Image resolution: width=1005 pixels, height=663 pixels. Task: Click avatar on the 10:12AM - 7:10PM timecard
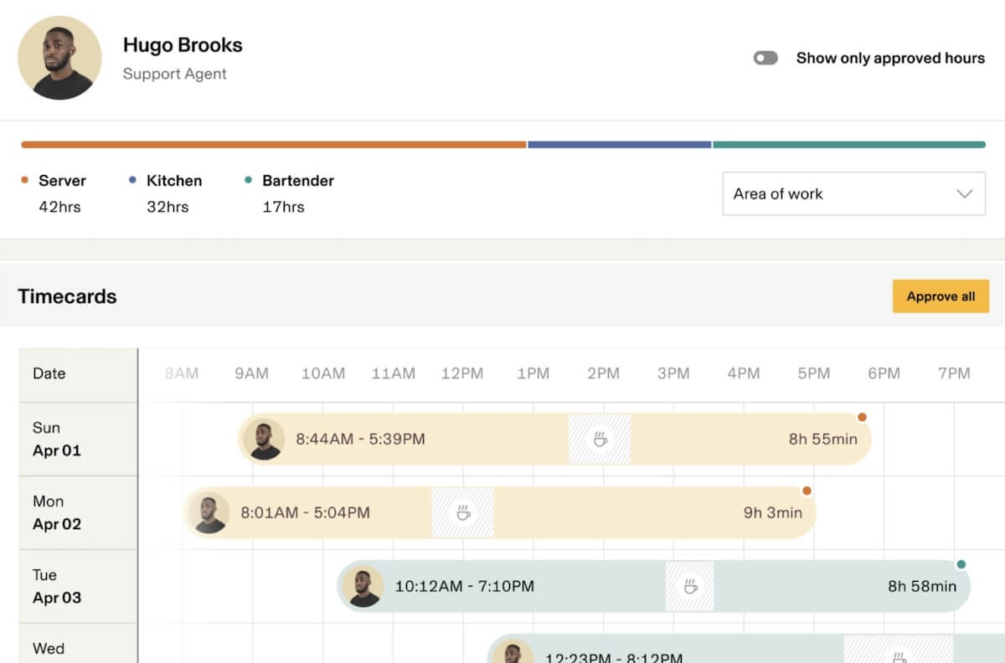364,586
